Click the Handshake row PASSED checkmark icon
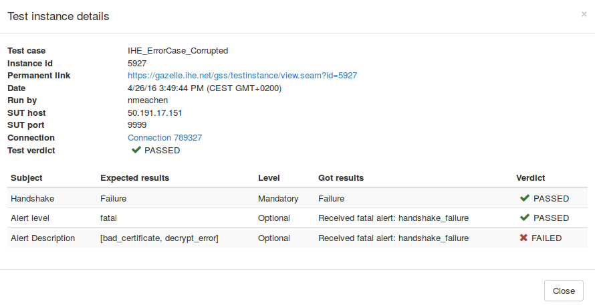The width and height of the screenshot is (595, 308). tap(524, 198)
